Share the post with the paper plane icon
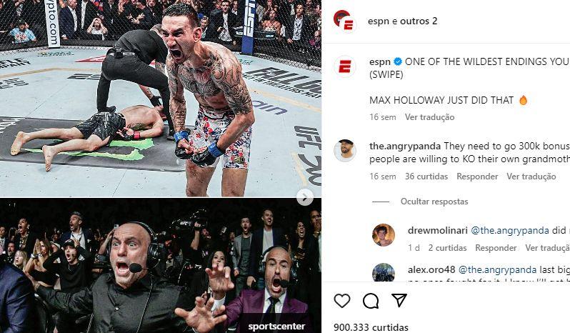The height and width of the screenshot is (333, 570). tap(399, 300)
